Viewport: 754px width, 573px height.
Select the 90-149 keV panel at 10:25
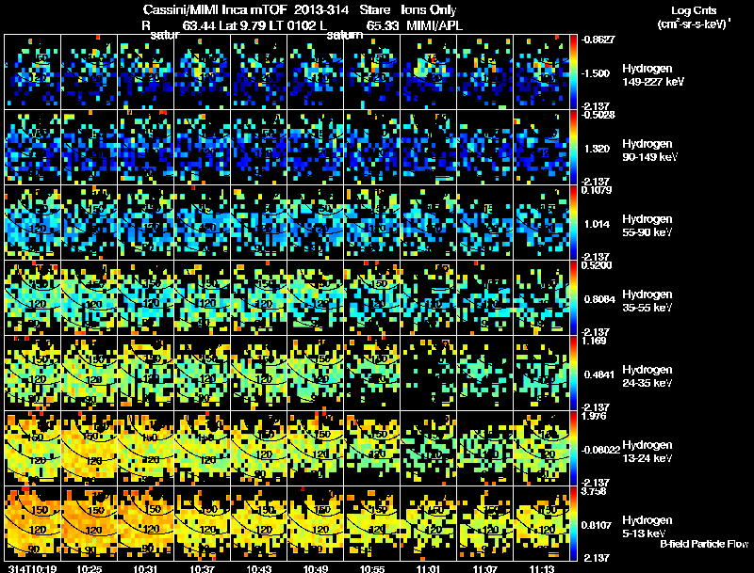point(89,148)
